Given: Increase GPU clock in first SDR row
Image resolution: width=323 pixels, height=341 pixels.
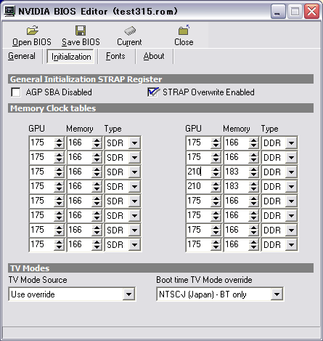Looking at the screenshot, I should coord(59,140).
